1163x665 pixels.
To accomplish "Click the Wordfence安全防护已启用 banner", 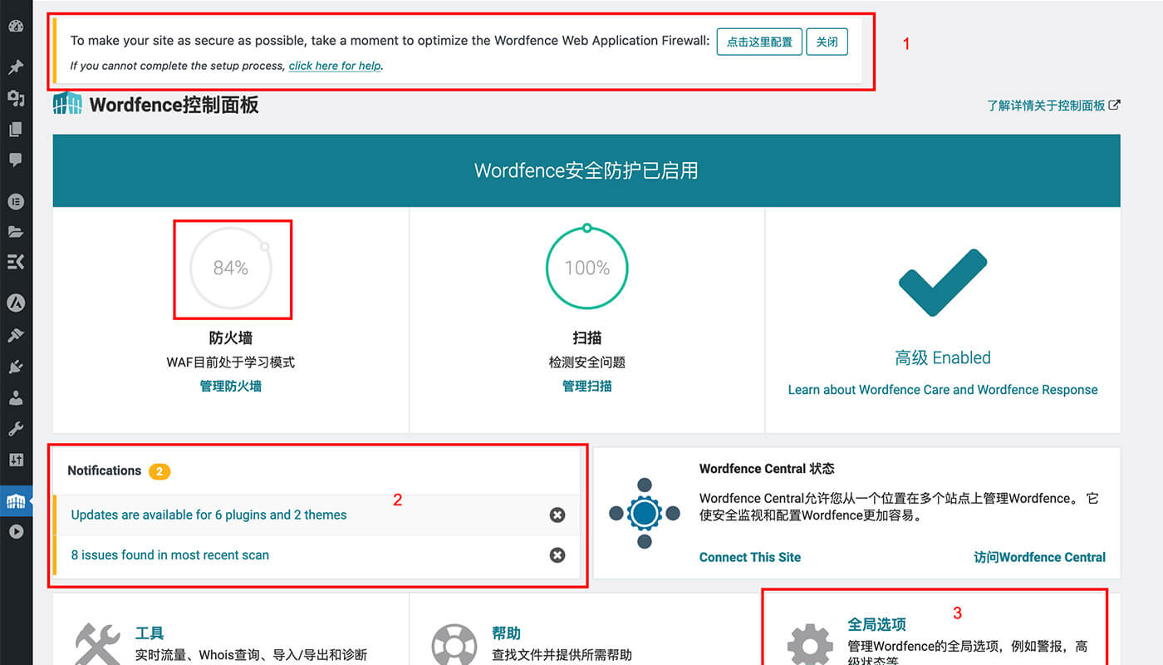I will coord(586,170).
